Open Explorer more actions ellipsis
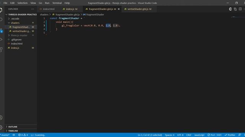This screenshot has width=245, height=137. (33, 9)
